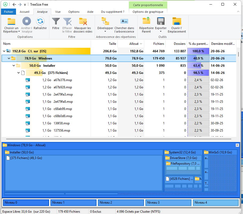Open the Exporter dropdown arrow
This screenshot has height=214, width=243.
(161, 31)
